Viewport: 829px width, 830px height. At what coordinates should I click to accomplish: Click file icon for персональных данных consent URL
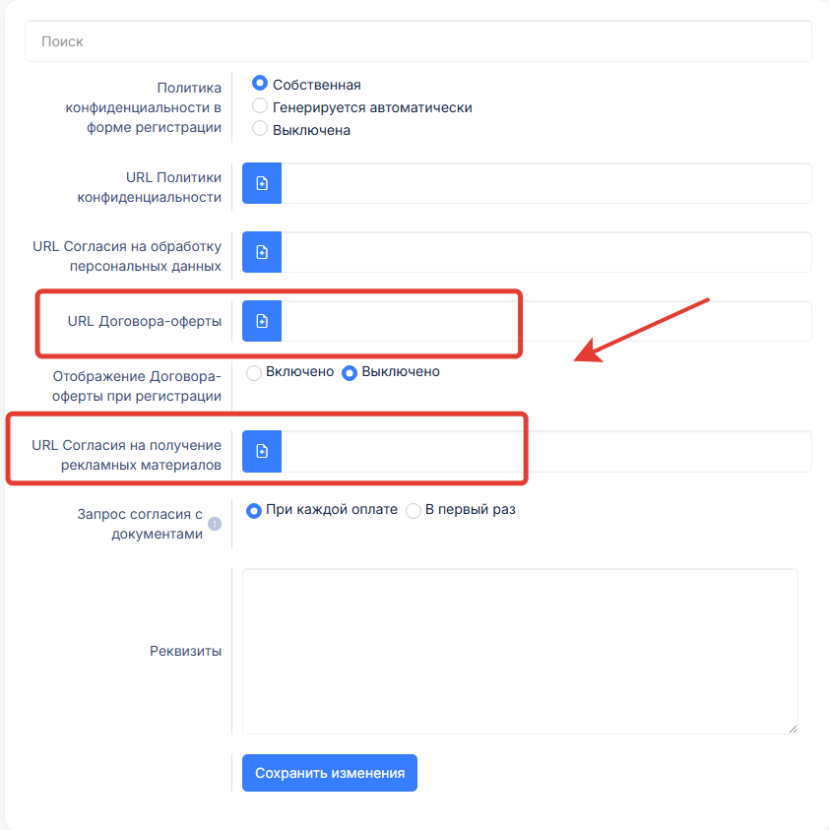pyautogui.click(x=262, y=253)
